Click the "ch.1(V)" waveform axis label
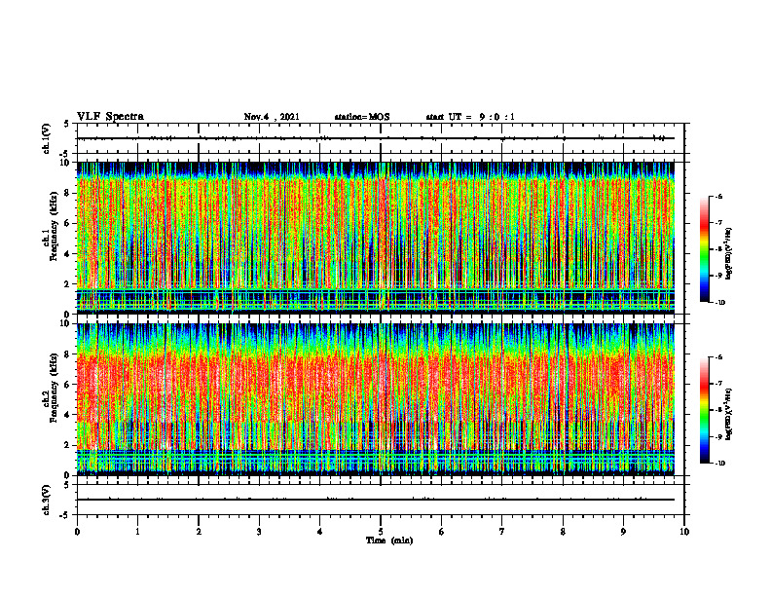 pyautogui.click(x=47, y=138)
